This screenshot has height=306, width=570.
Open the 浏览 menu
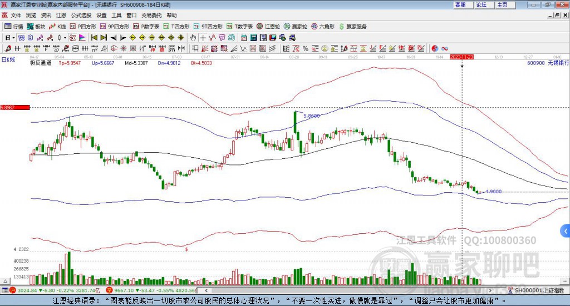[x=31, y=15]
